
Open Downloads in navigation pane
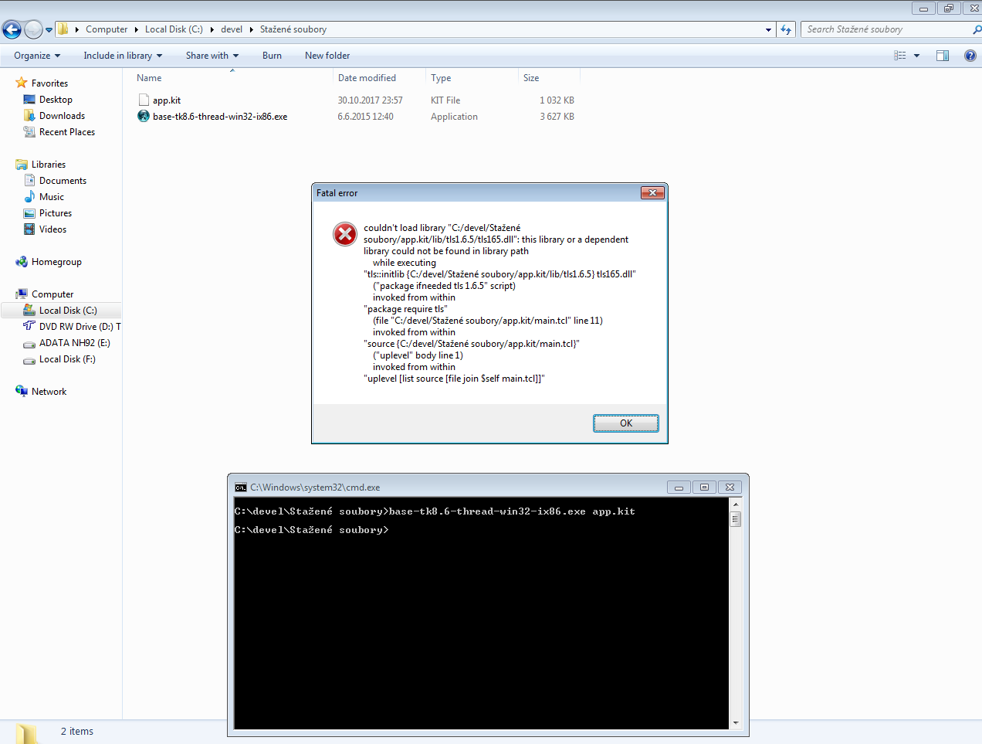point(62,116)
